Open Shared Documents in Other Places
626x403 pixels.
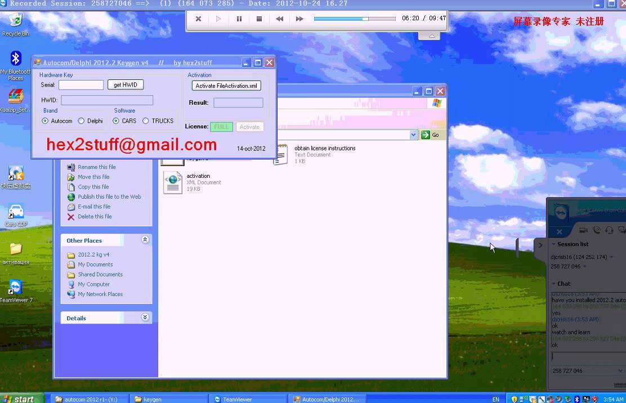point(100,275)
